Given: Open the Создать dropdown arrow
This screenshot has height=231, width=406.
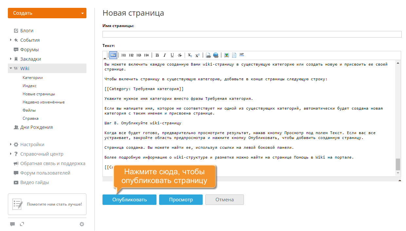Looking at the screenshot, I should [x=82, y=13].
